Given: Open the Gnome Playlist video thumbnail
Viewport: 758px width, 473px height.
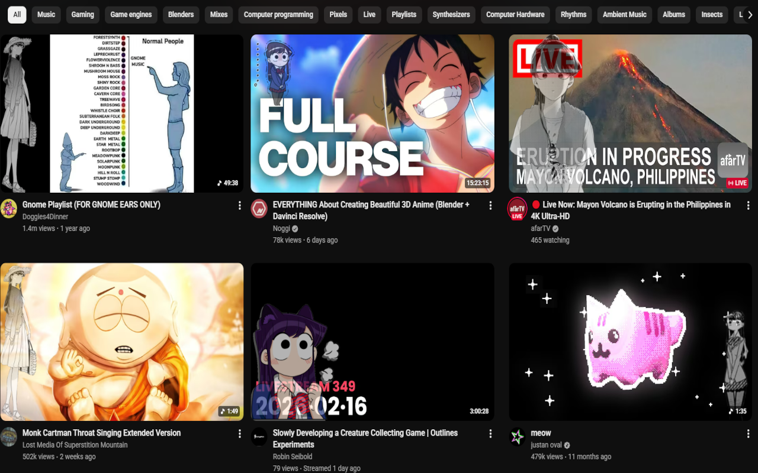Looking at the screenshot, I should 122,114.
